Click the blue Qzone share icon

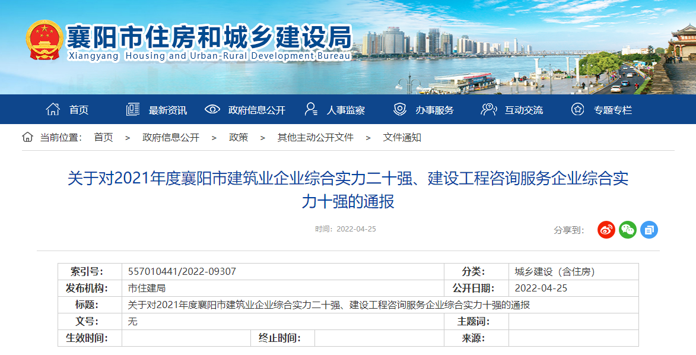click(649, 230)
